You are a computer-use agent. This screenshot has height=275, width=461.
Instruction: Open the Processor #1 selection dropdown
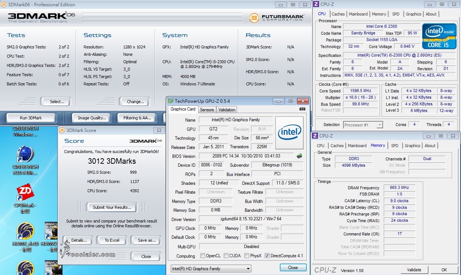[363, 125]
